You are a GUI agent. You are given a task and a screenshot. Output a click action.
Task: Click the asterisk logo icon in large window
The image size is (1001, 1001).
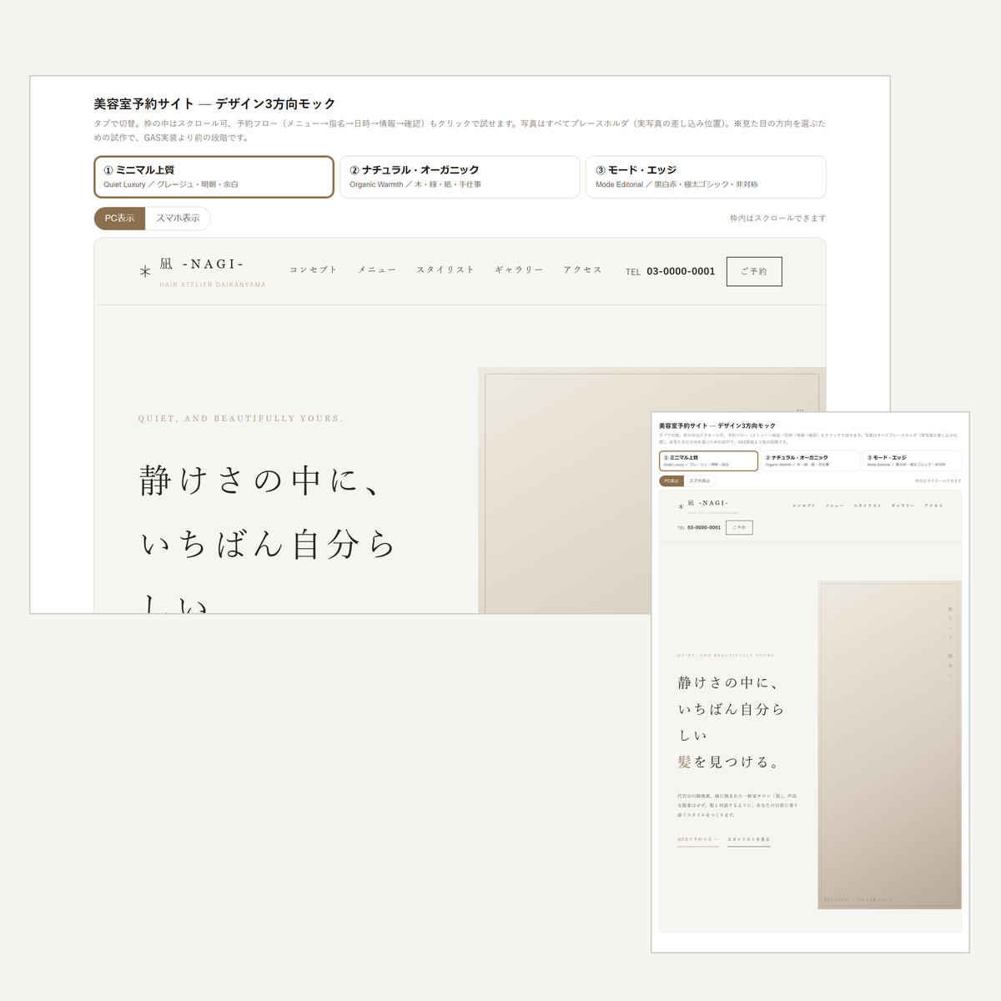point(145,272)
